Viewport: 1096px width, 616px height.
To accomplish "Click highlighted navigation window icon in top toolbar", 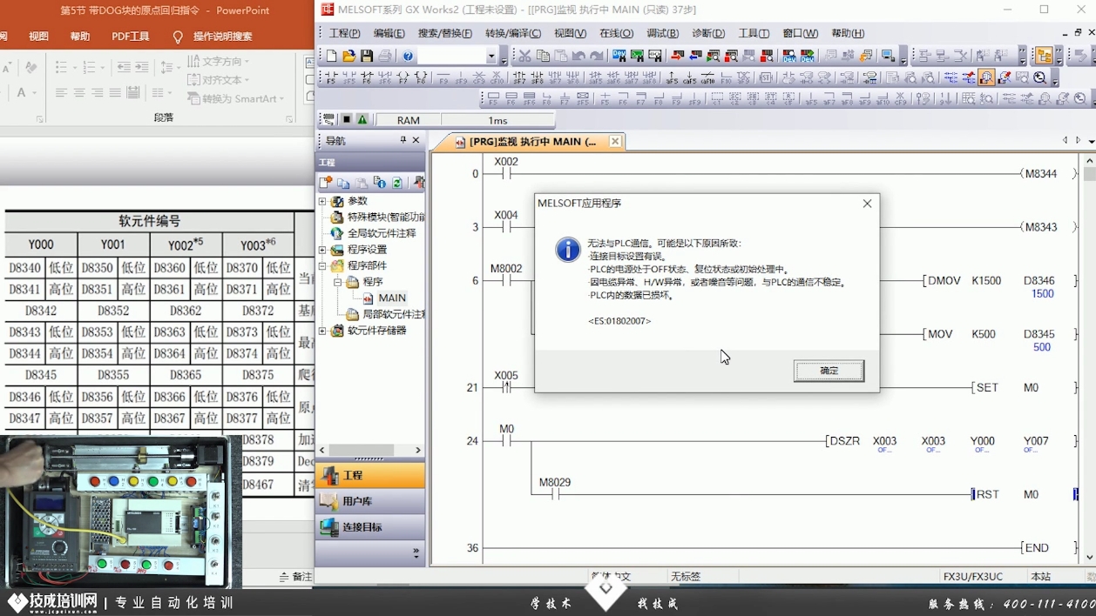I will pyautogui.click(x=1044, y=56).
